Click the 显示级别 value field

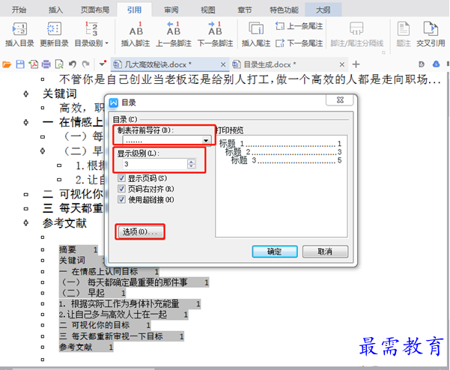(x=155, y=164)
